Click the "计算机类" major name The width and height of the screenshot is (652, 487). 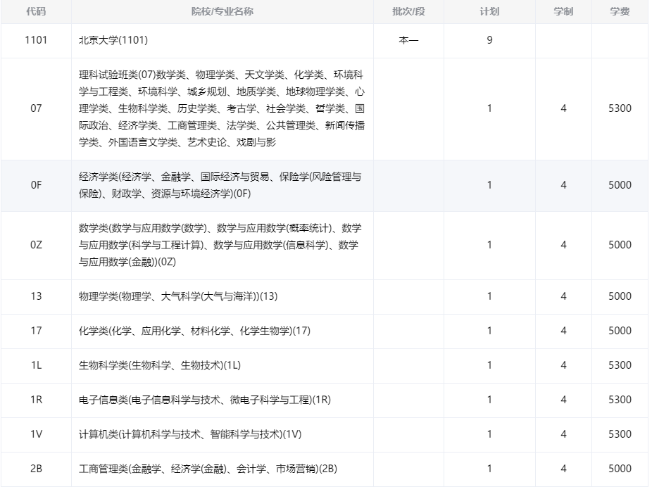point(190,434)
